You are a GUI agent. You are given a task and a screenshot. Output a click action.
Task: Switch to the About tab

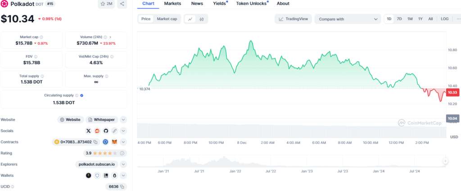click(x=283, y=4)
